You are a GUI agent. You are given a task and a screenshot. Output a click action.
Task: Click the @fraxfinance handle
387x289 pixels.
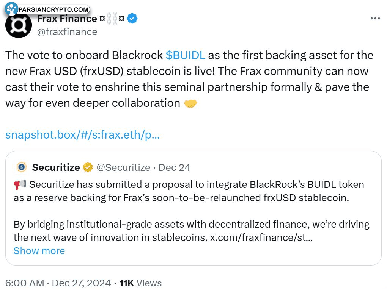click(x=67, y=32)
